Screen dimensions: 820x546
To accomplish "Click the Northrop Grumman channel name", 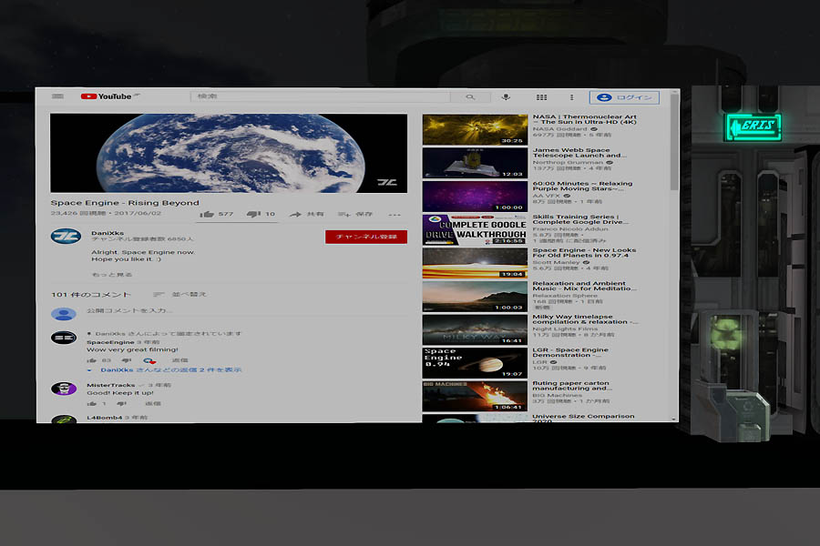I will (x=568, y=163).
